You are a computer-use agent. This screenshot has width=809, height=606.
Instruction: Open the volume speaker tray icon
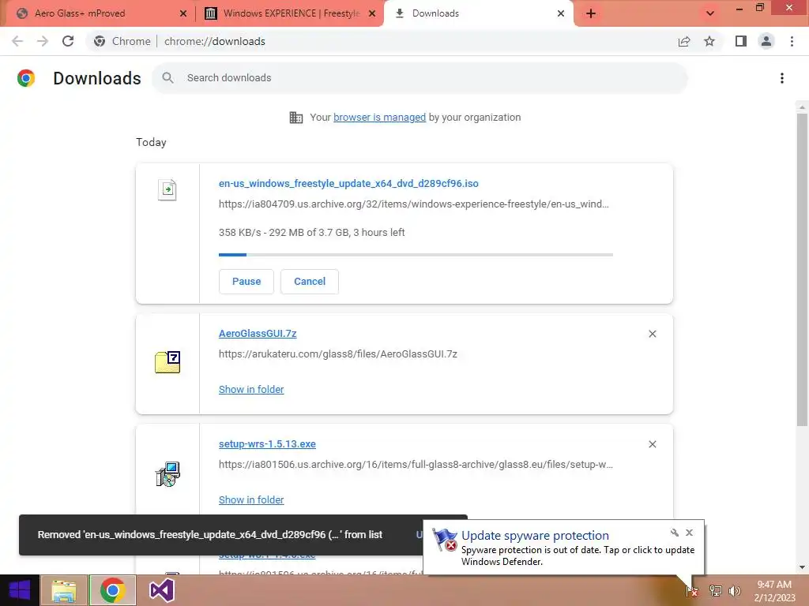click(735, 591)
